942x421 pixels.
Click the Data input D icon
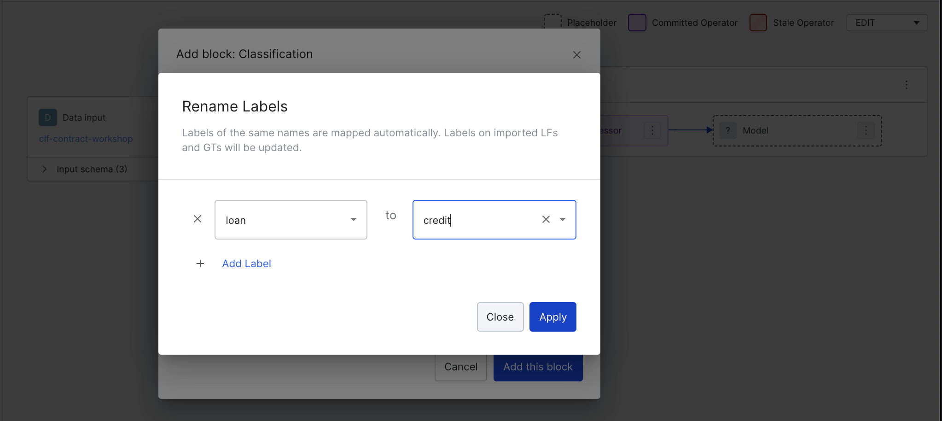48,117
